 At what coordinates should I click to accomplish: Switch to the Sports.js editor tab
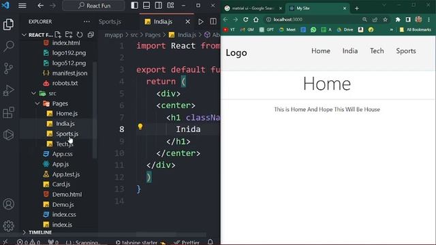tap(110, 22)
